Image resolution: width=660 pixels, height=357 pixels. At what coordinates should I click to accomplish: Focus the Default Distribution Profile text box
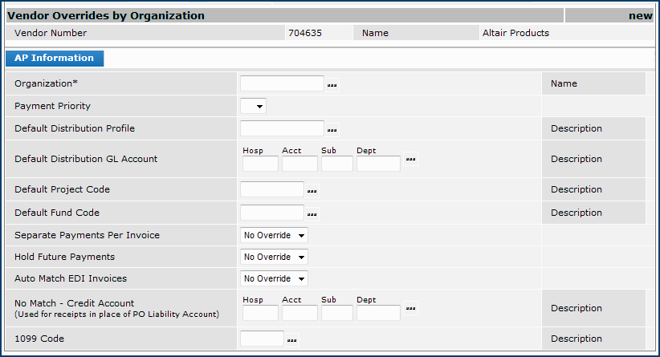(x=281, y=128)
